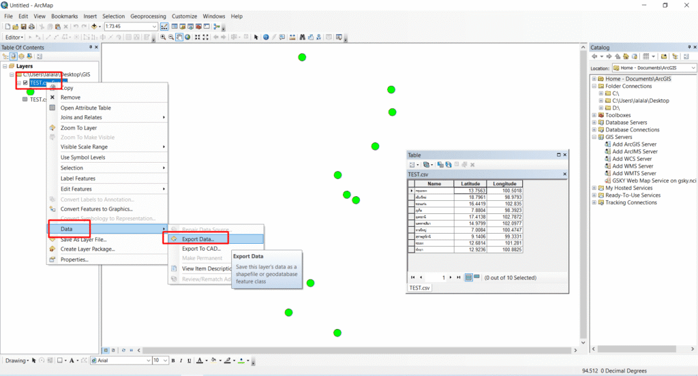Open a map document with folder icon
Image resolution: width=698 pixels, height=376 pixels.
[15, 27]
